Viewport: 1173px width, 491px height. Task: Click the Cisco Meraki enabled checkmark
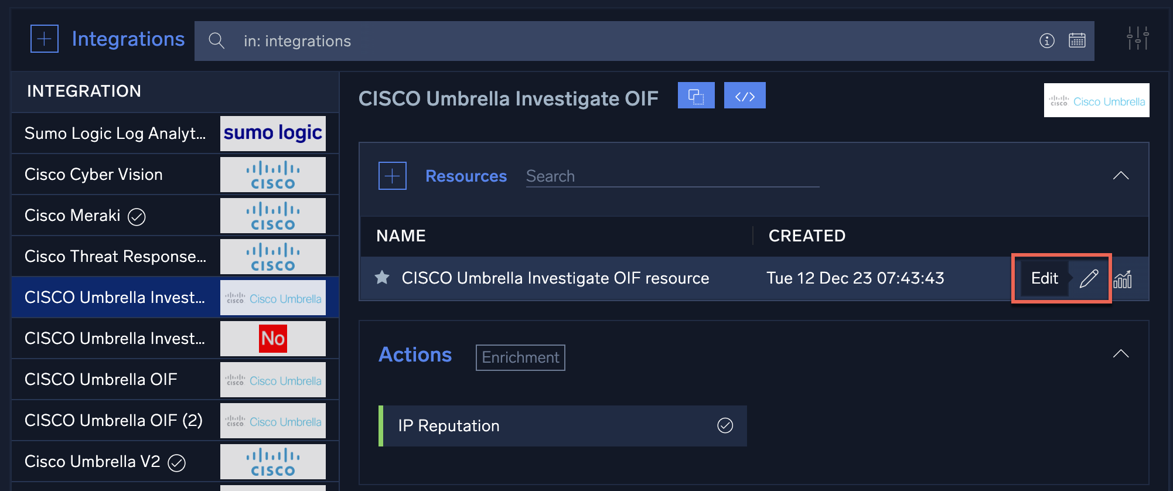(x=137, y=217)
